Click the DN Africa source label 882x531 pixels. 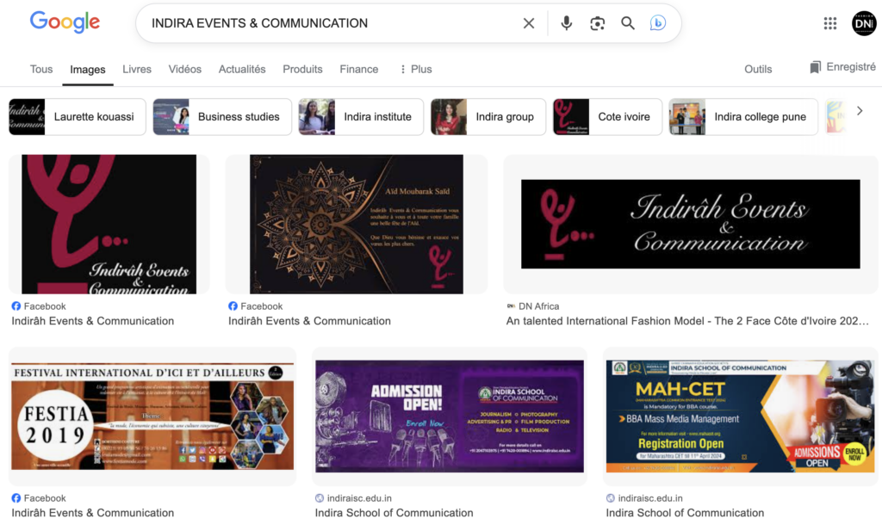coord(532,306)
